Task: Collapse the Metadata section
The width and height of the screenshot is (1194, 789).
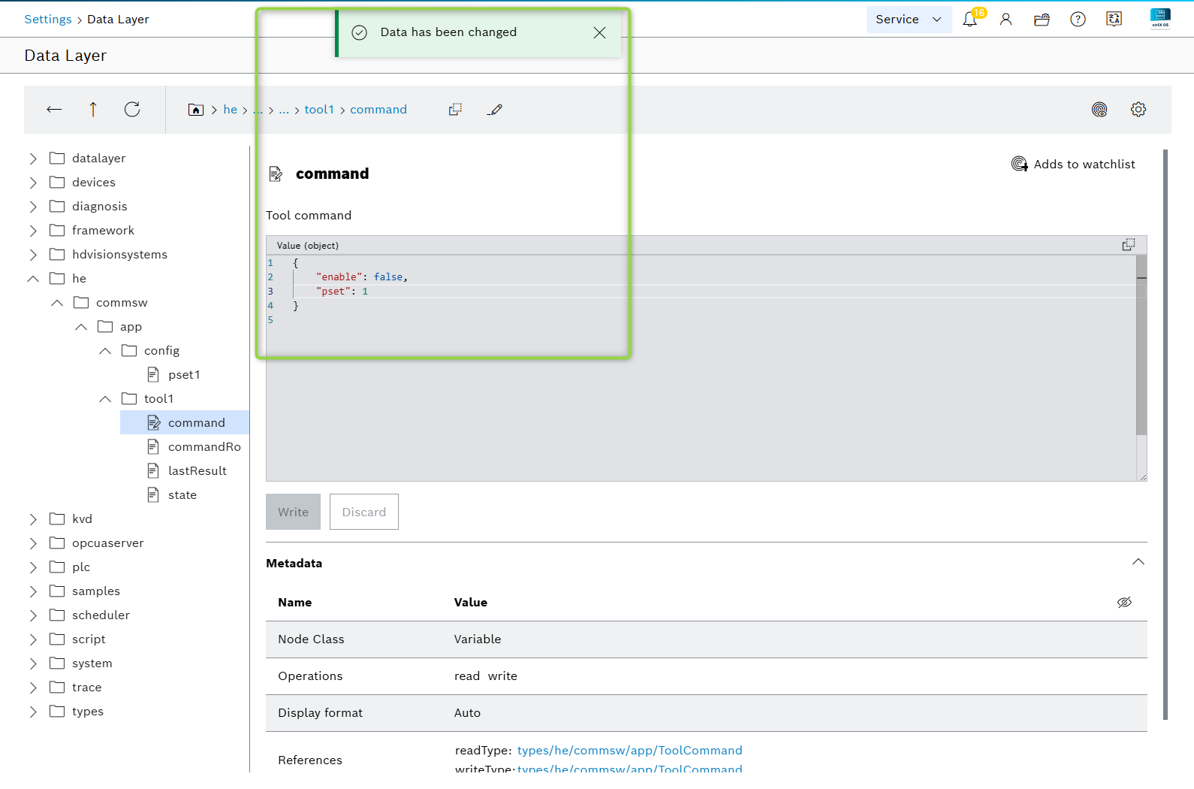Action: [1138, 562]
